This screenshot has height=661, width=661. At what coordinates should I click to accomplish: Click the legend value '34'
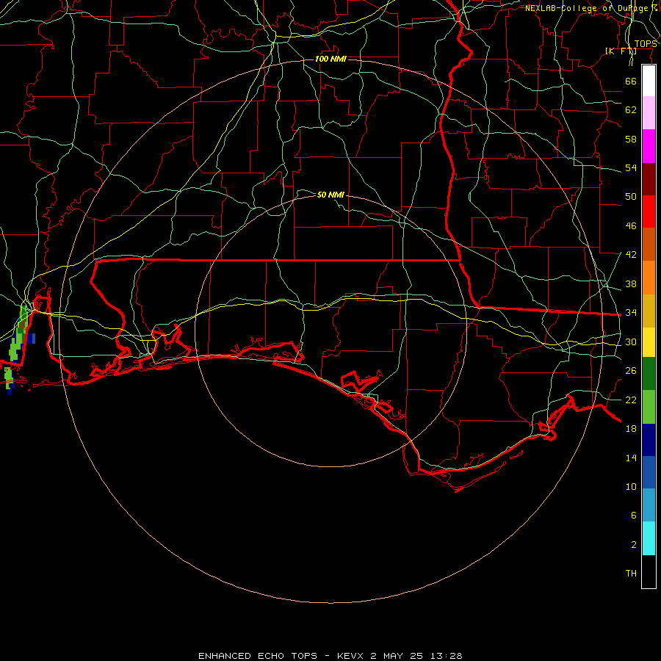click(631, 313)
